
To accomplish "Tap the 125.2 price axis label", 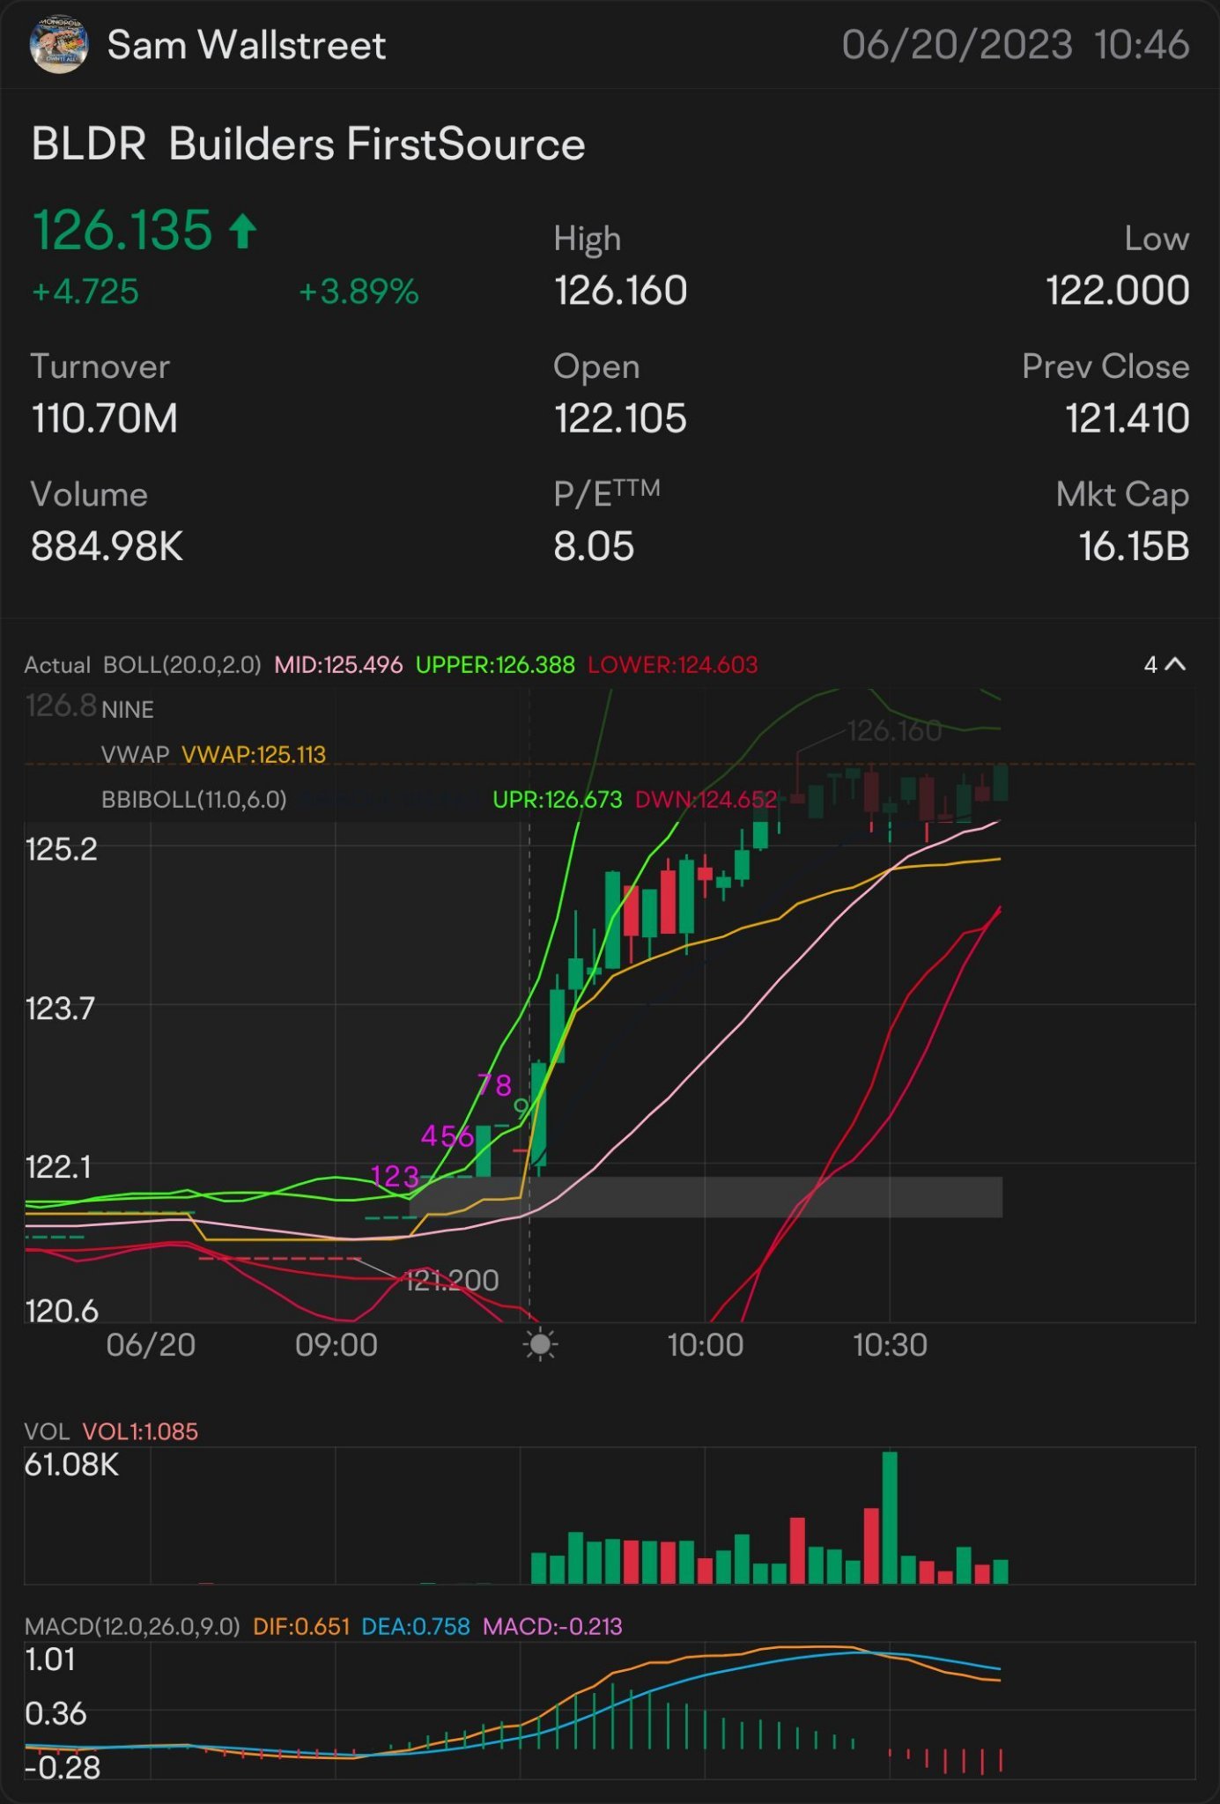I will [x=61, y=849].
